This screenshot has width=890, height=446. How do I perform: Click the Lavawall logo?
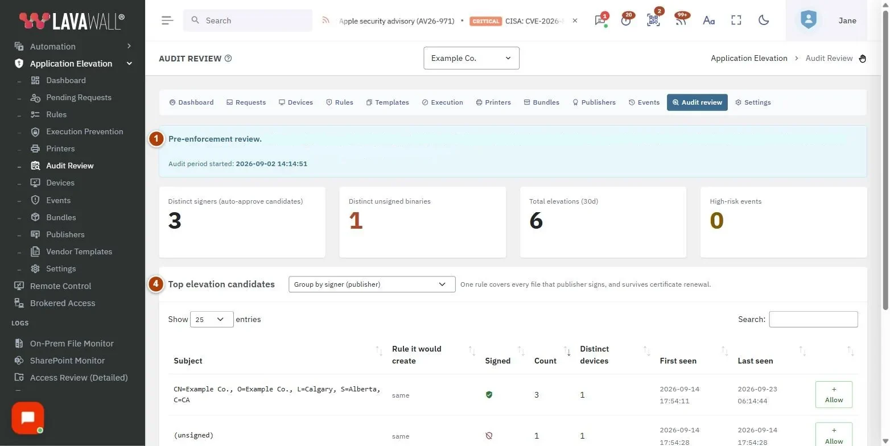click(72, 20)
